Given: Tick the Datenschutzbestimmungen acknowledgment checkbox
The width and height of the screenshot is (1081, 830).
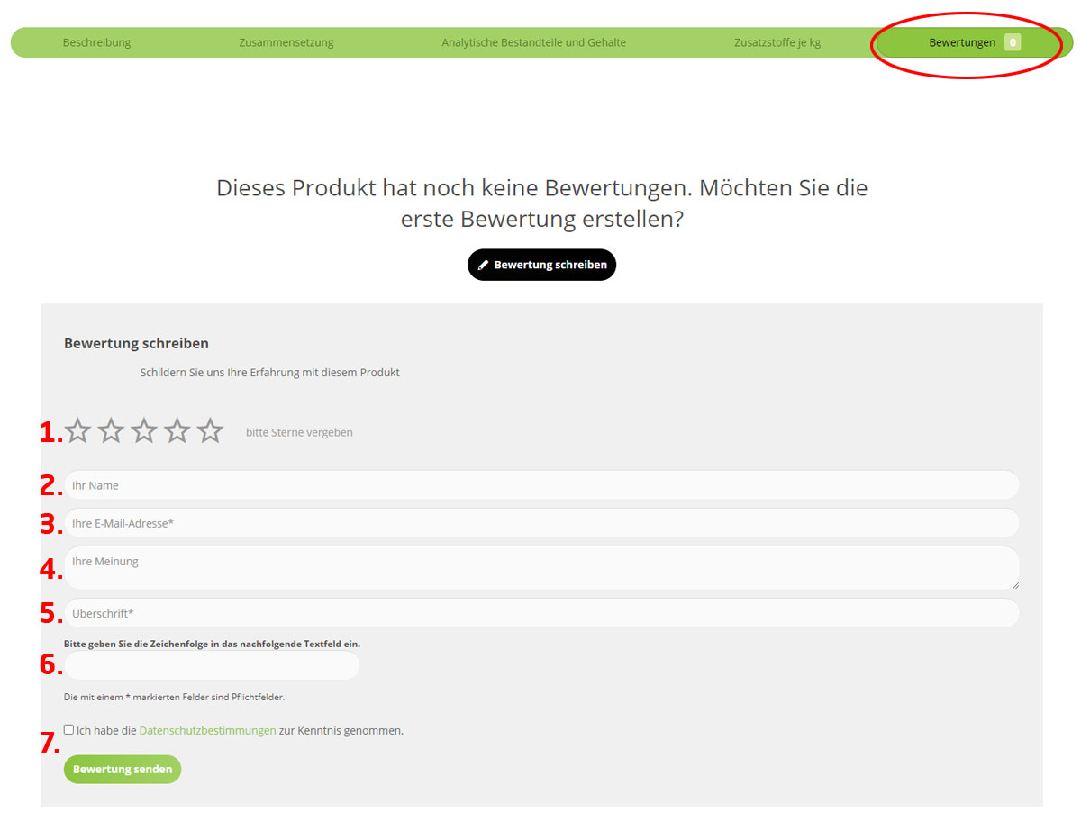Looking at the screenshot, I should [68, 730].
